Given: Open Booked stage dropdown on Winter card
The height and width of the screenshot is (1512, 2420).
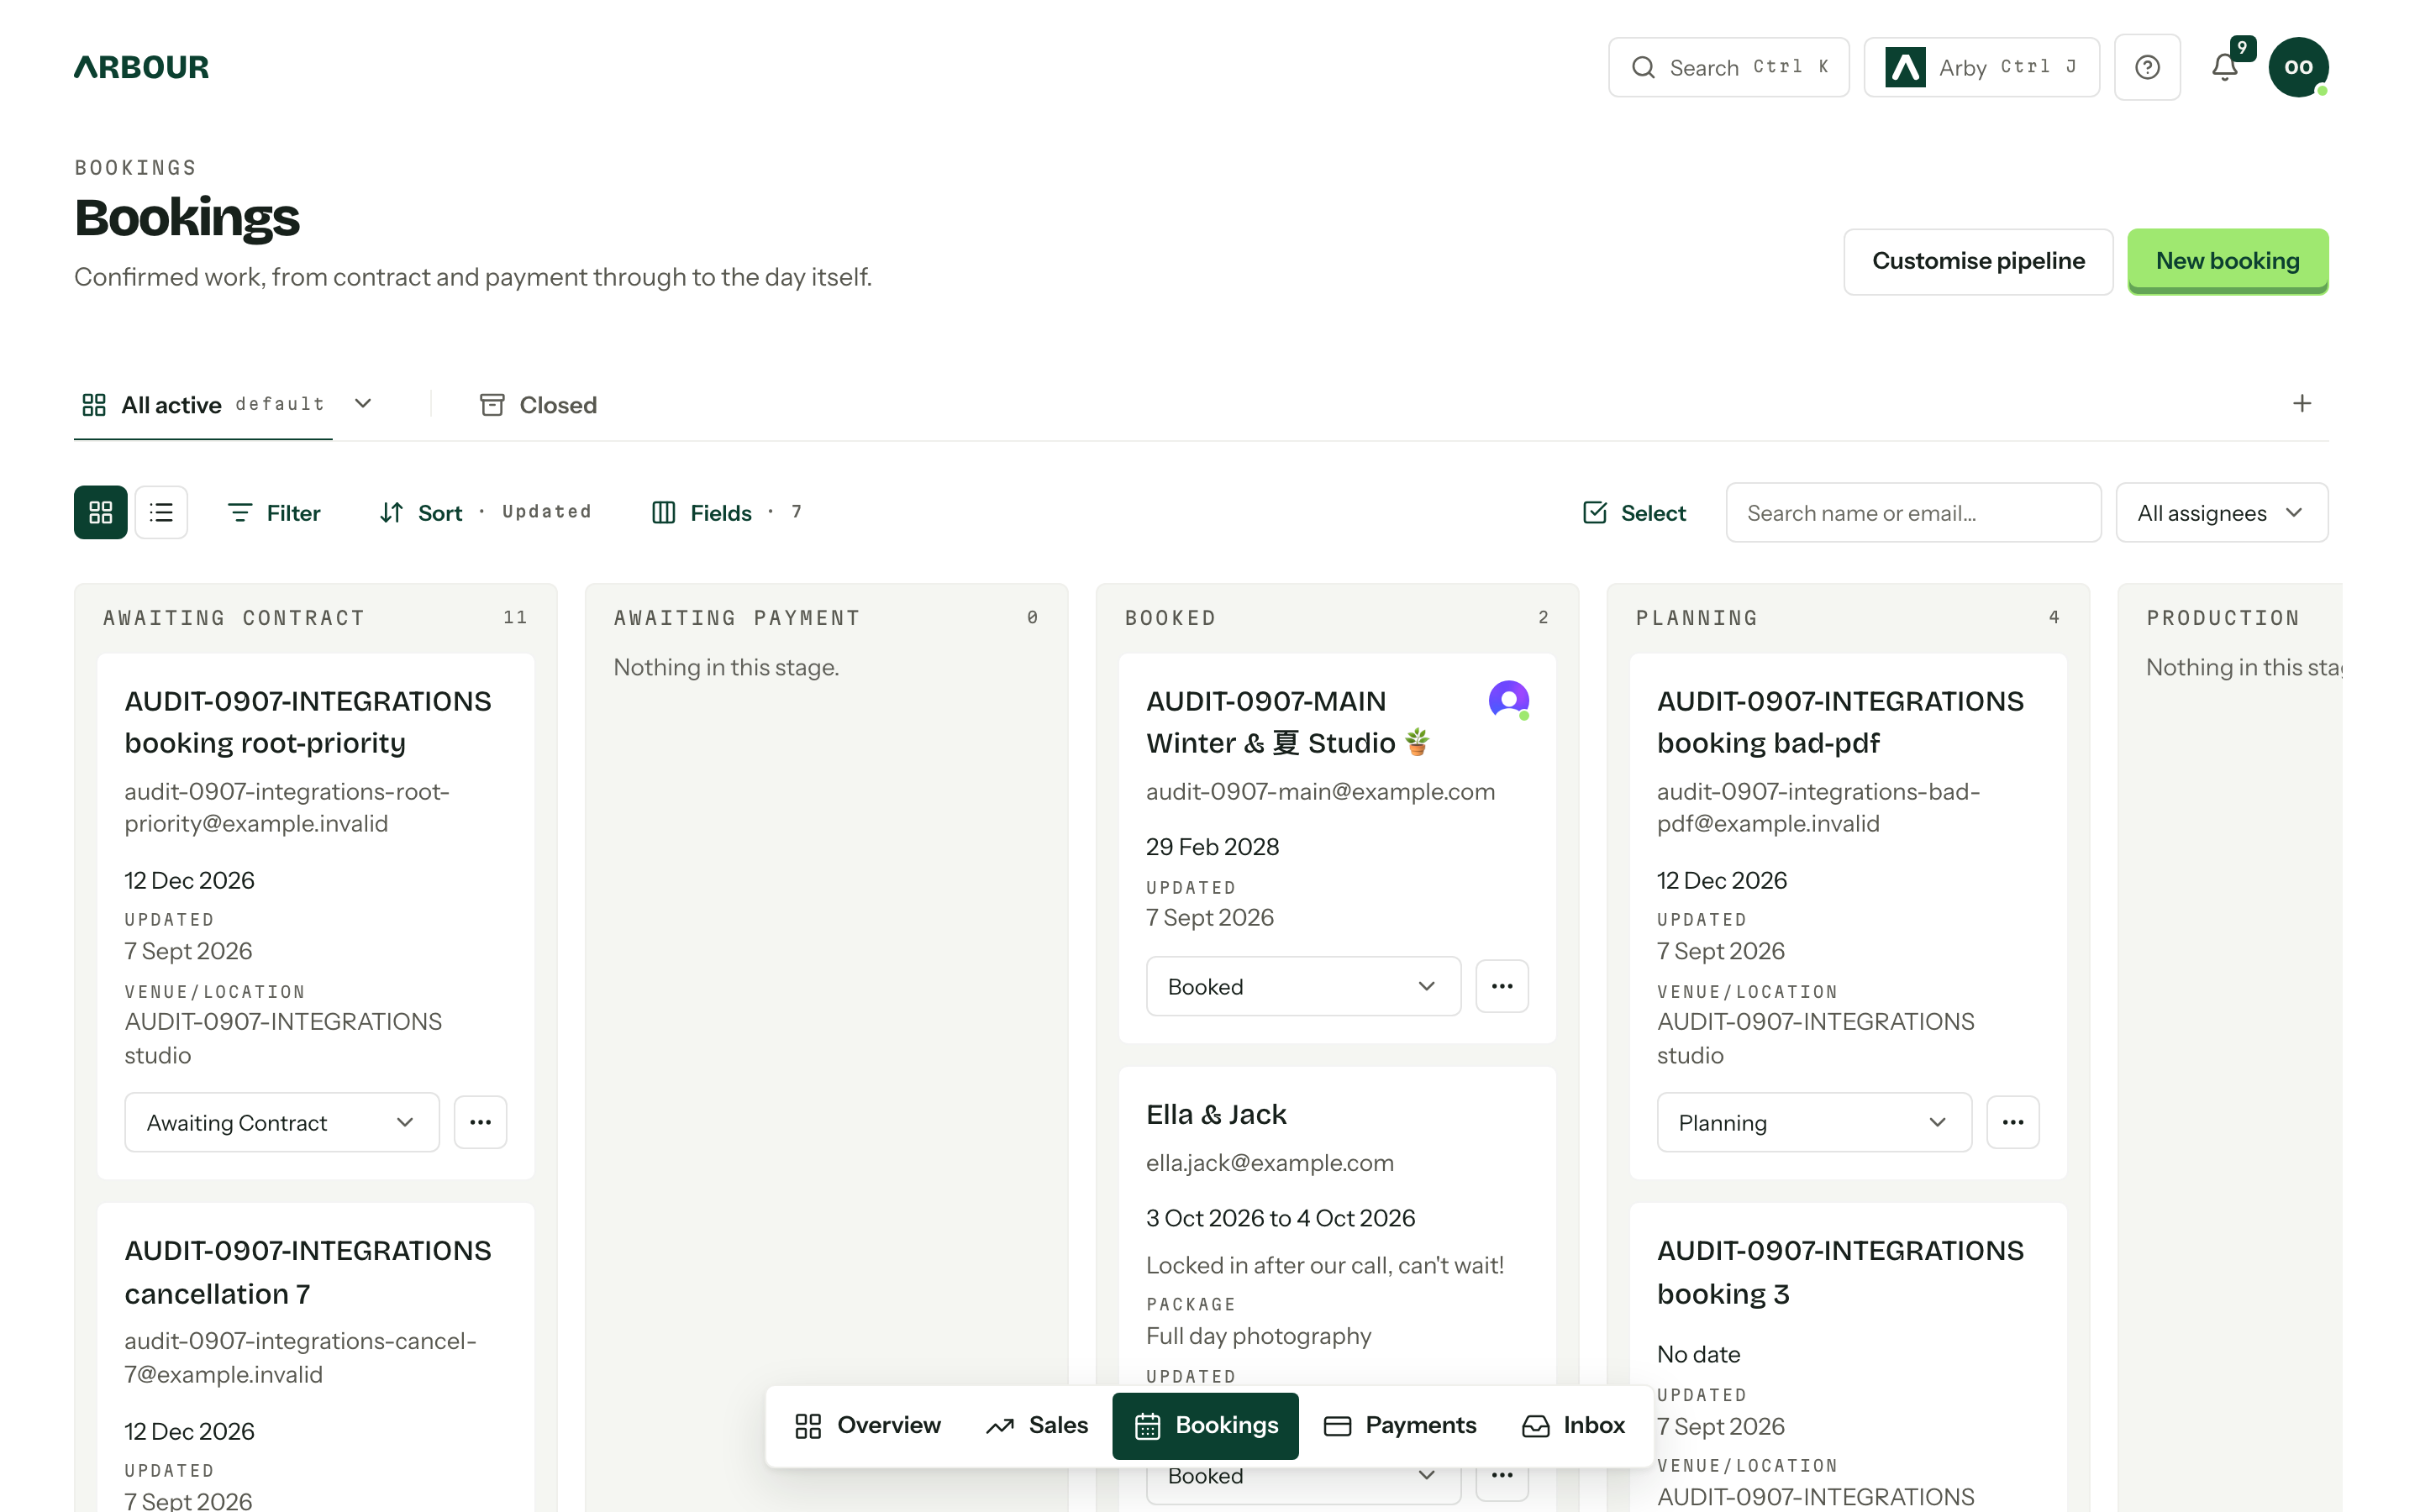Looking at the screenshot, I should click(1303, 986).
